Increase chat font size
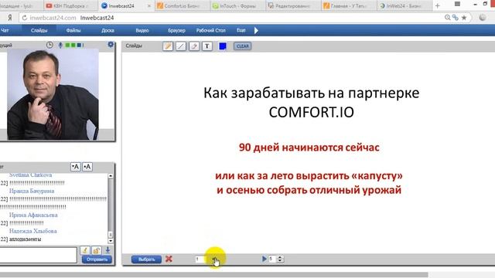Image resolution: width=495 pixels, height=278 pixels. tap(87, 167)
